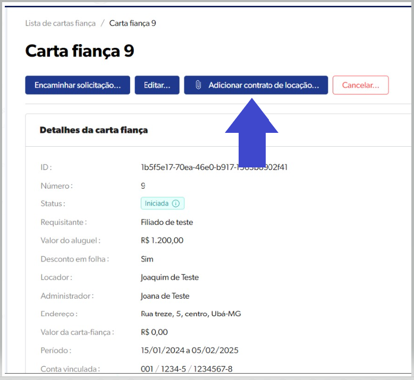Click the paperclip icon on the add-contract button
414x380 pixels.
pyautogui.click(x=198, y=85)
